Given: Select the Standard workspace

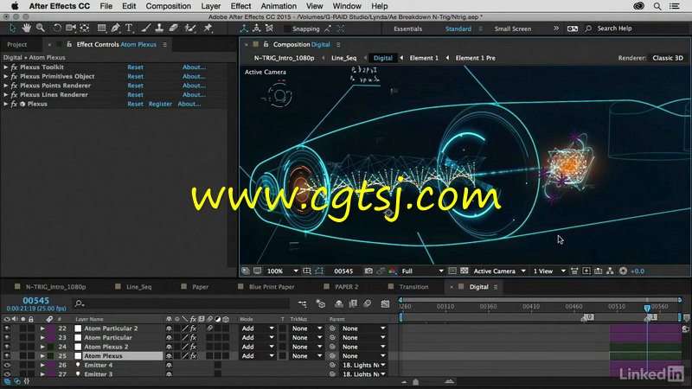Looking at the screenshot, I should pyautogui.click(x=458, y=29).
